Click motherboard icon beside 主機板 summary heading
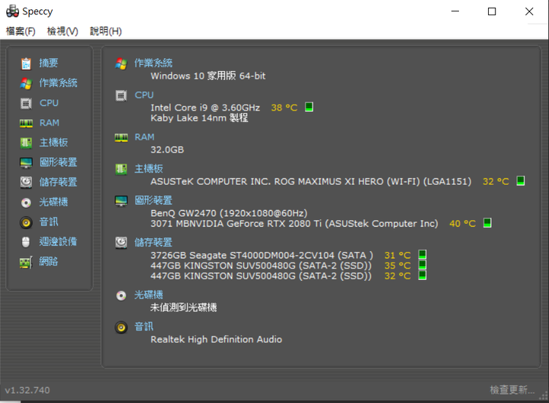The image size is (549, 403). point(121,169)
